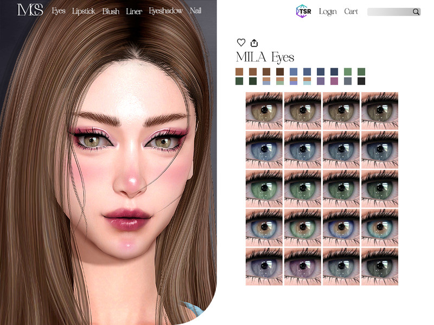Go to the Blush category
This screenshot has height=325, width=434.
pyautogui.click(x=111, y=11)
